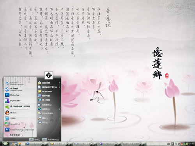
Task: Open 打印机和传真 printers and faxes
Action: coord(49,113)
